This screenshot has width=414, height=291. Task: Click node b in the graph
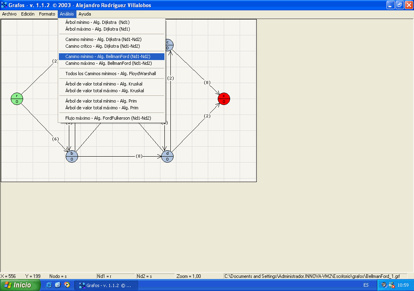pyautogui.click(x=72, y=156)
